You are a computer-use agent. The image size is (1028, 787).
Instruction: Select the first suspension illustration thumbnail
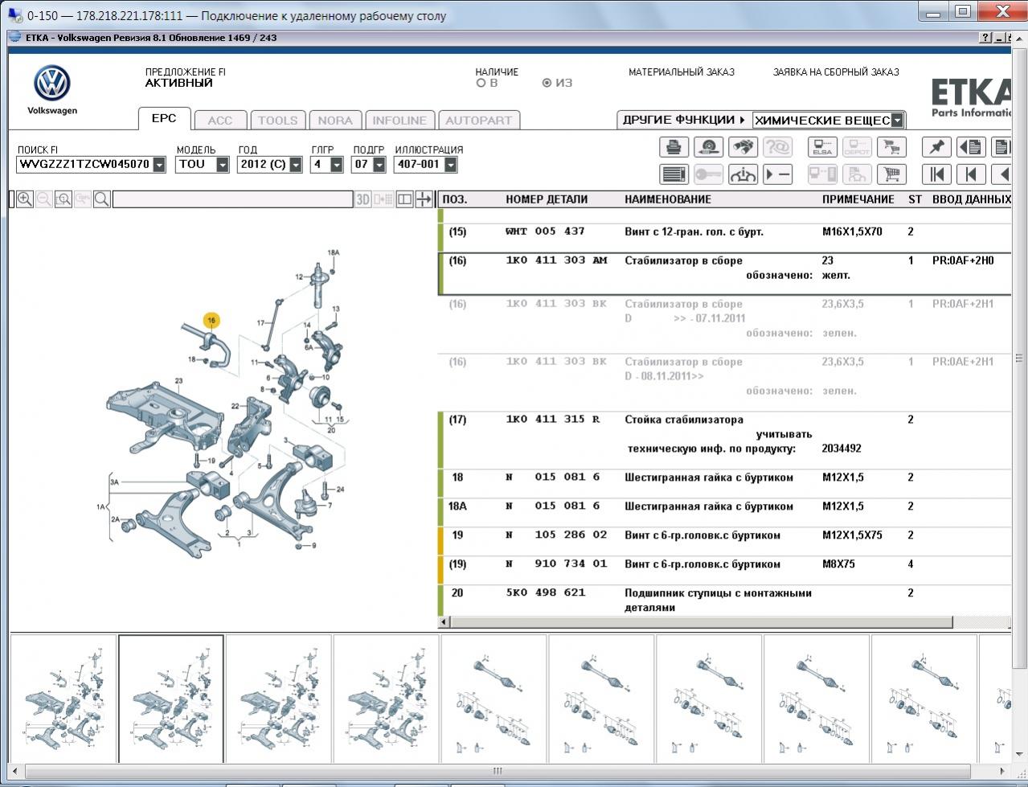[63, 699]
